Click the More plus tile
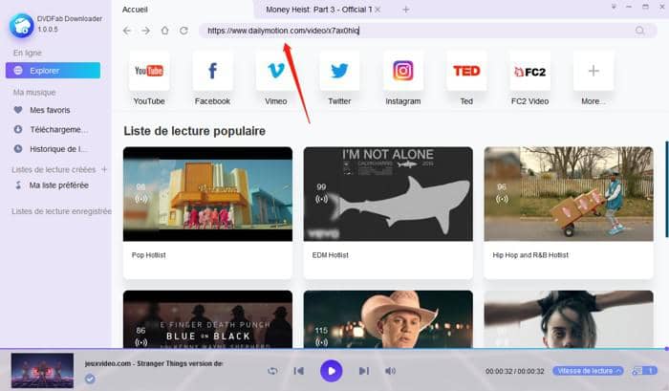The image size is (669, 391). tap(593, 71)
